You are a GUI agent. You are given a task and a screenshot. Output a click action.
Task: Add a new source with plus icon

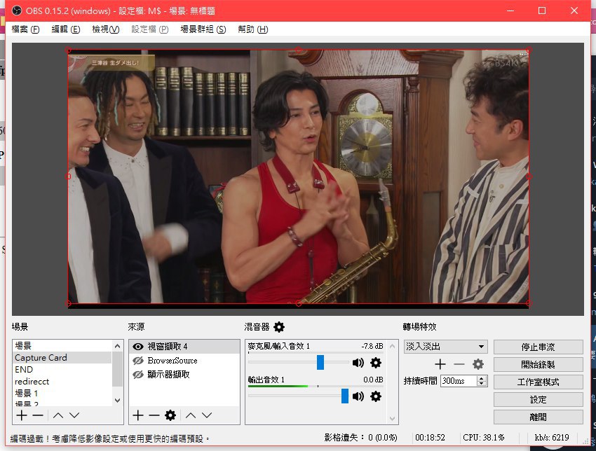[x=138, y=415]
